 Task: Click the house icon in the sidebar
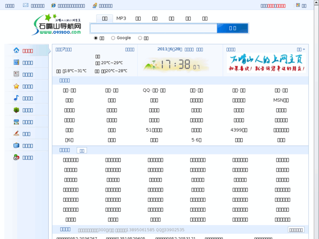click(16, 50)
